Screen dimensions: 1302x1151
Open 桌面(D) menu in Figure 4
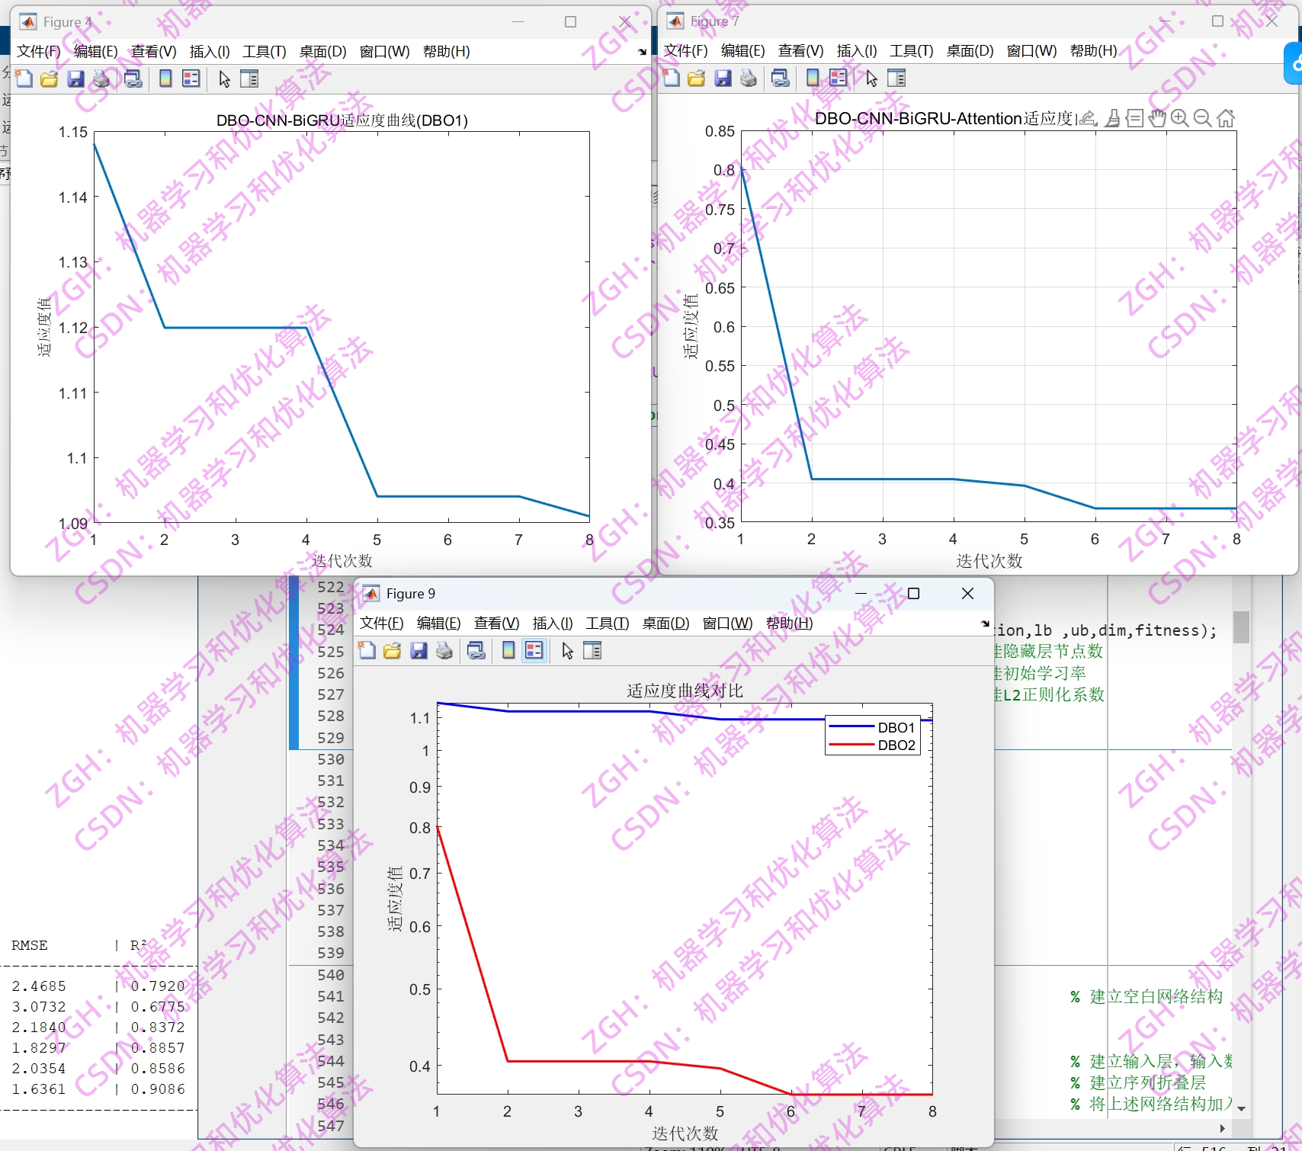tap(323, 51)
